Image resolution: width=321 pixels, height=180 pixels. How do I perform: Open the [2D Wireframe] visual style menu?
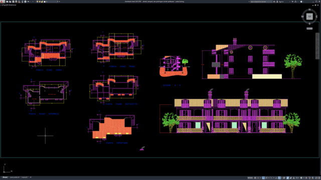[11, 5]
